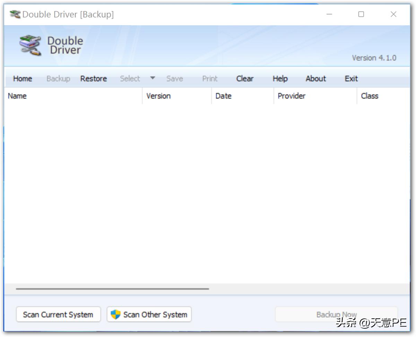416x337 pixels.
Task: Open the Restore menu item
Action: (94, 79)
